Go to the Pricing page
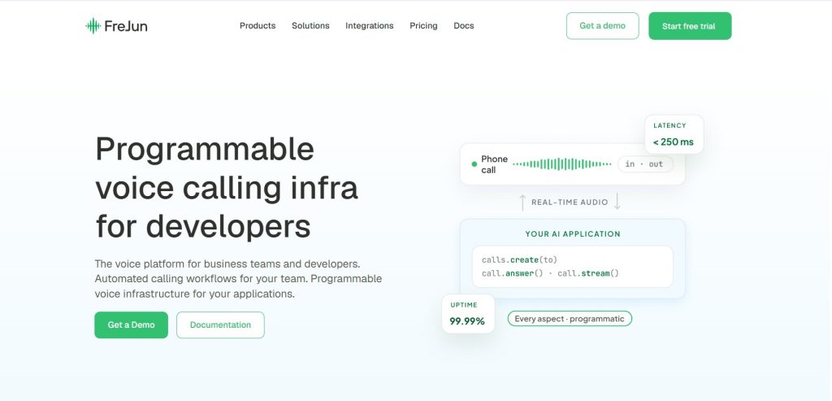This screenshot has height=401, width=832. point(423,25)
